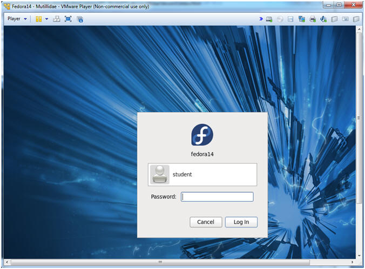Click the vertical scrollbar thumb

(359, 118)
